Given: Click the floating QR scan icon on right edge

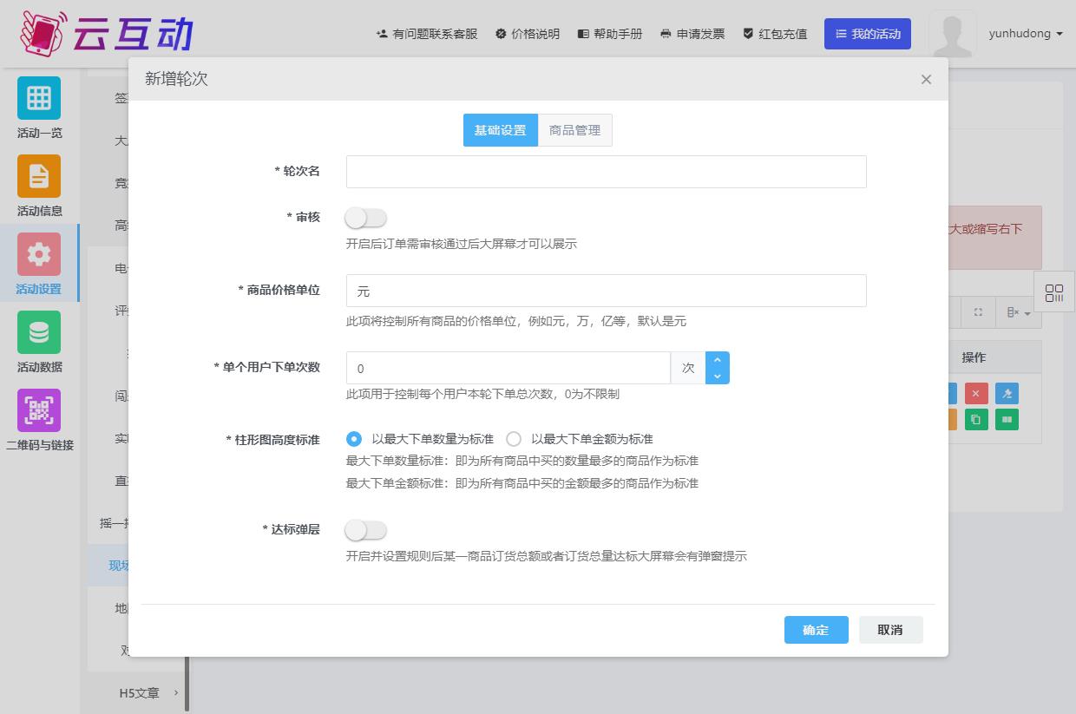Looking at the screenshot, I should 1054,293.
